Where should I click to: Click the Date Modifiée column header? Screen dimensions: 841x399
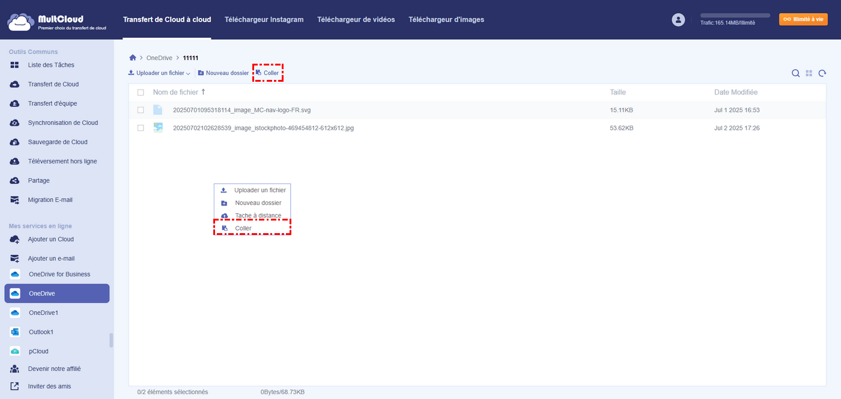pos(736,93)
